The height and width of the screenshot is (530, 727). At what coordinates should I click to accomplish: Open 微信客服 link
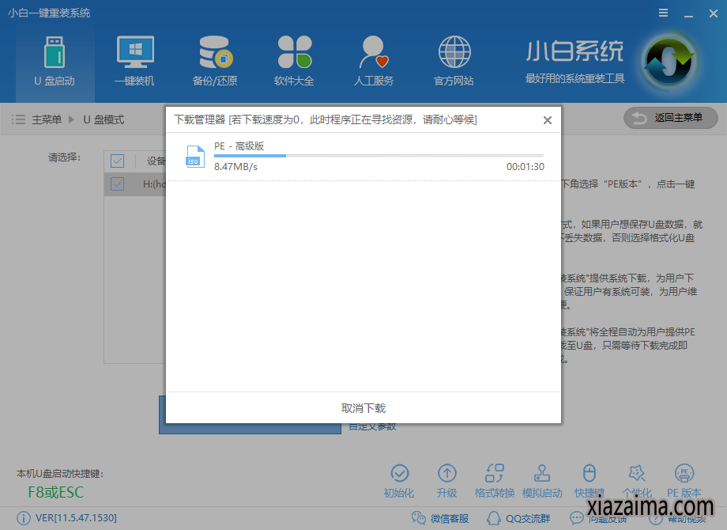coord(440,518)
